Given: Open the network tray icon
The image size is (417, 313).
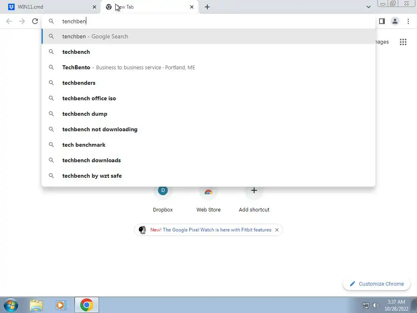Looking at the screenshot, I should pyautogui.click(x=366, y=305).
